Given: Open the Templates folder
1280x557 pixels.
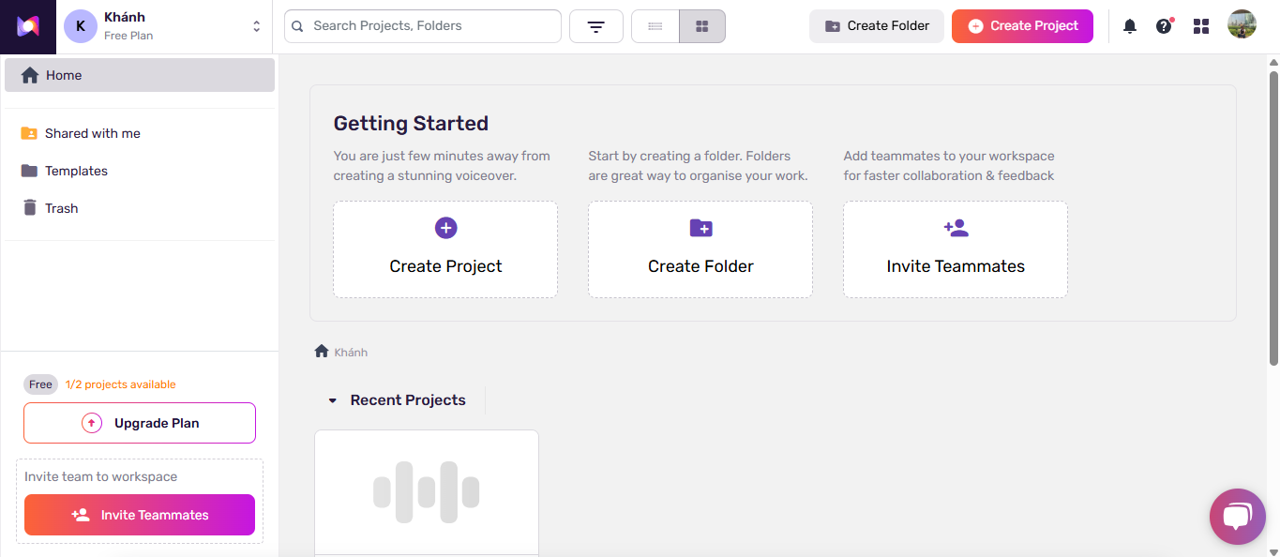Looking at the screenshot, I should point(76,171).
